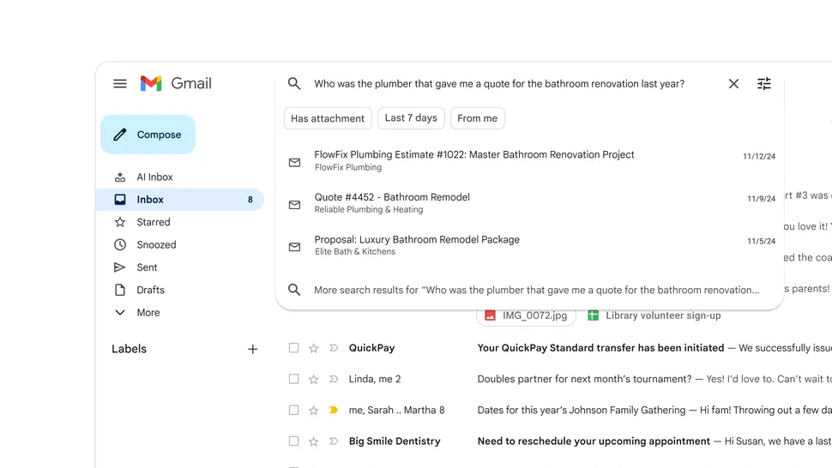Show more search results for plumber query
Viewport: 832px width, 468px height.
[529, 290]
